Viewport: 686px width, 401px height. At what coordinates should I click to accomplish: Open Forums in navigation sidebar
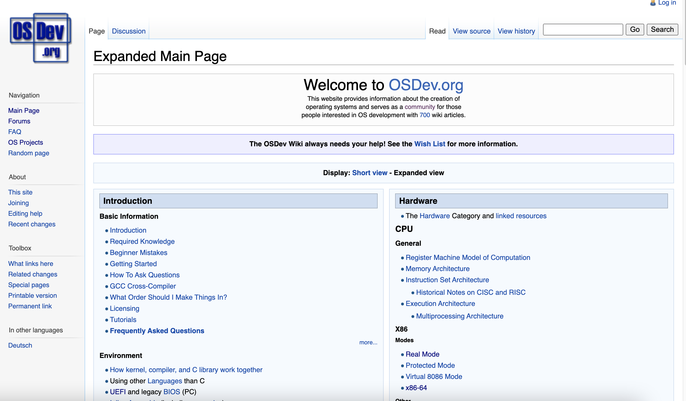point(19,121)
